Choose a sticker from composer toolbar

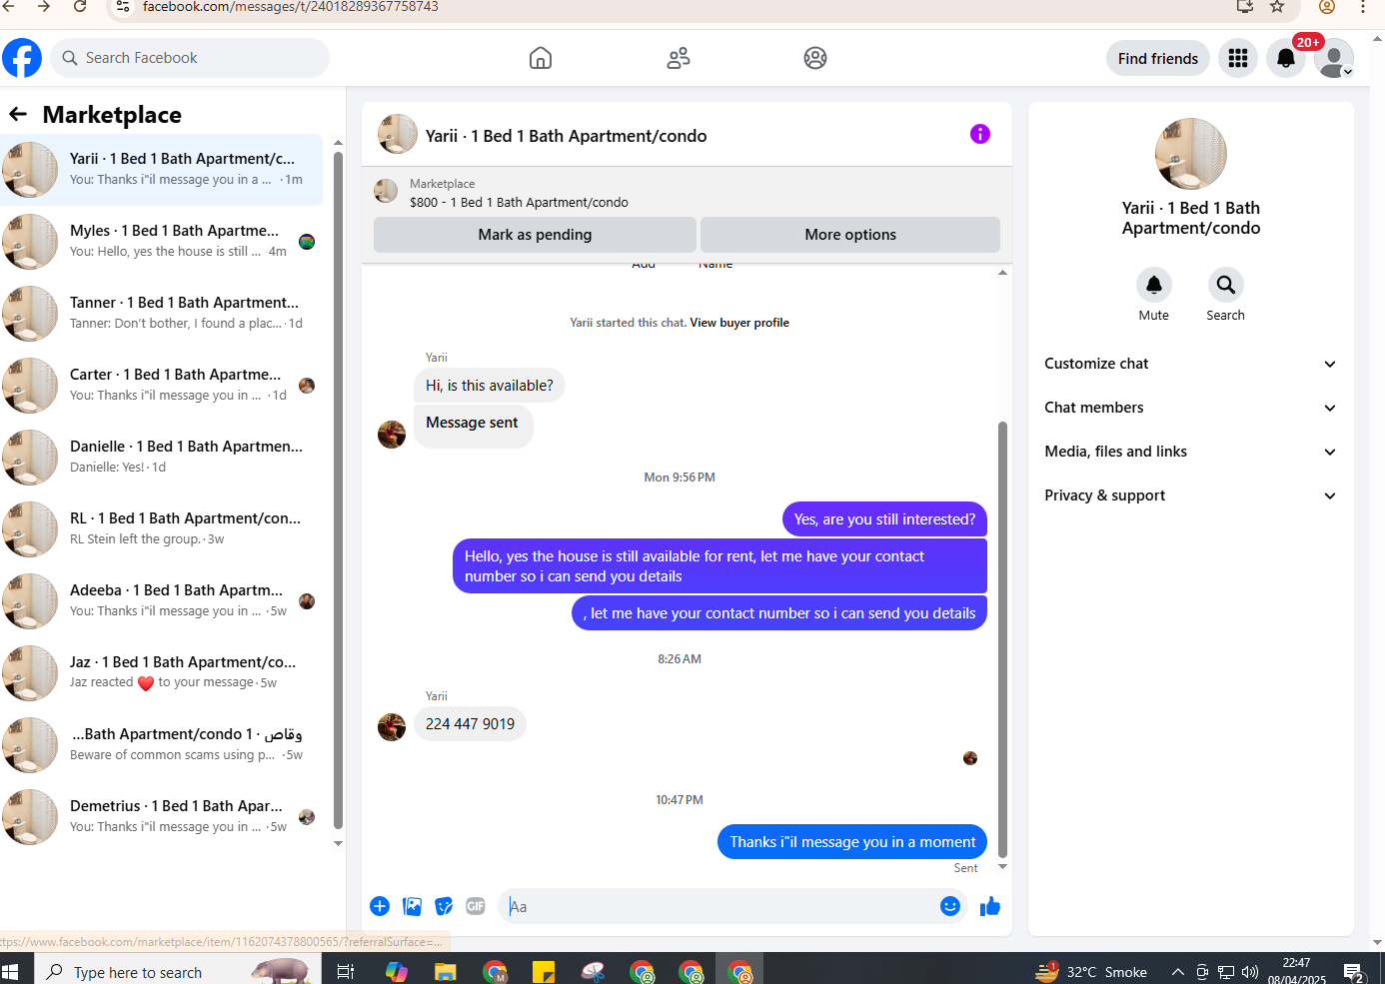(x=444, y=906)
